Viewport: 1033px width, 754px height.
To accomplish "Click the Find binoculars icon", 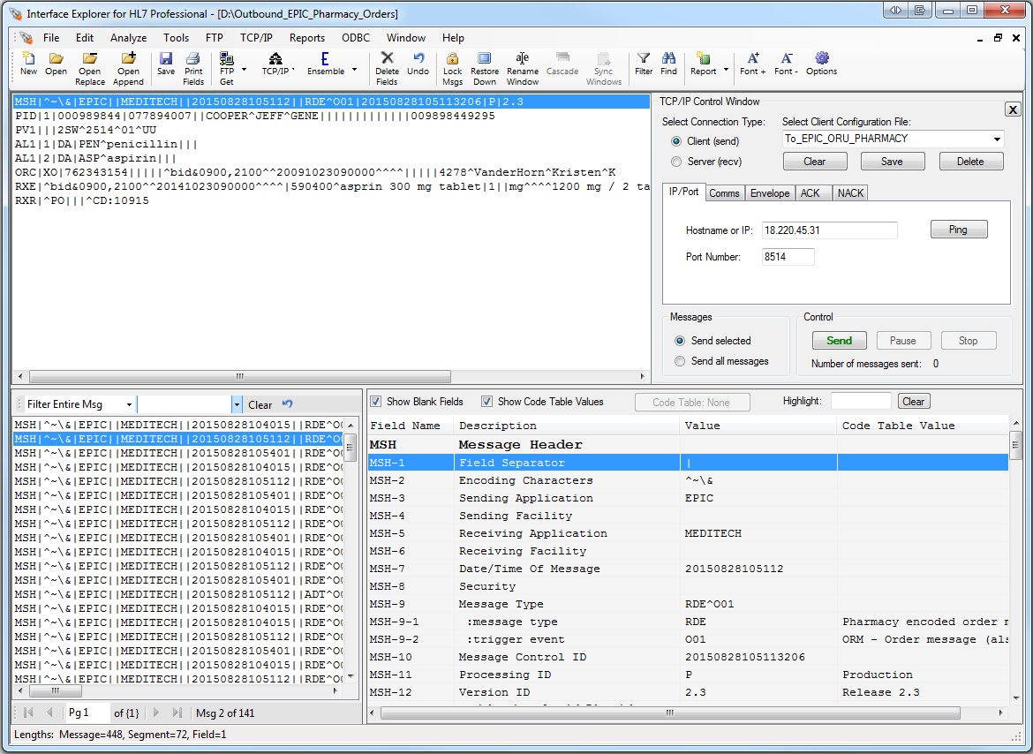I will tap(668, 64).
